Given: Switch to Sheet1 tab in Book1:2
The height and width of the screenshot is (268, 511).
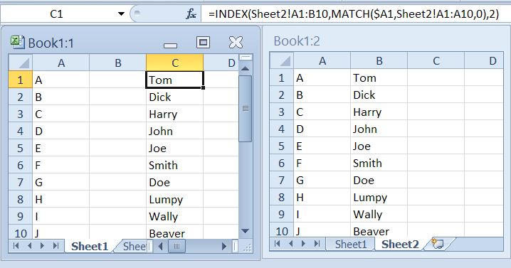Looking at the screenshot, I should click(x=351, y=245).
